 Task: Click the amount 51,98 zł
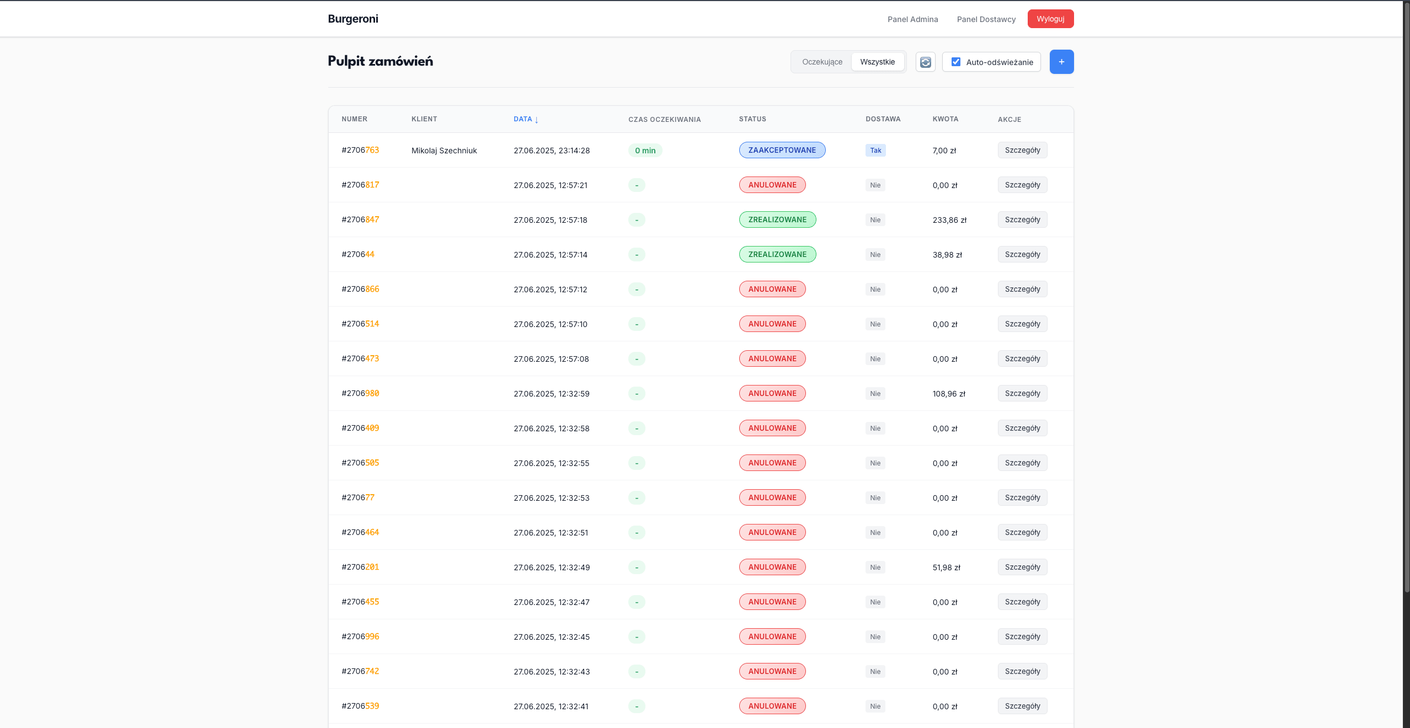(947, 568)
